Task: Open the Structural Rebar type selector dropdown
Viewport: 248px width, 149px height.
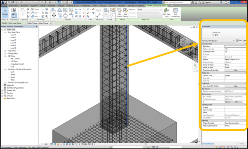Action: pyautogui.click(x=234, y=40)
